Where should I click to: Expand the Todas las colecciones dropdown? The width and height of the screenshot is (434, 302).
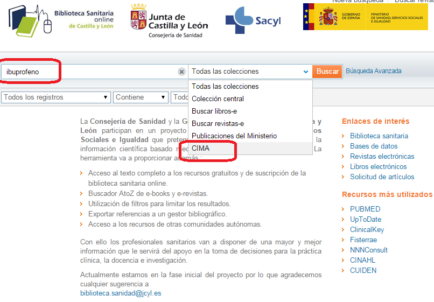click(250, 72)
